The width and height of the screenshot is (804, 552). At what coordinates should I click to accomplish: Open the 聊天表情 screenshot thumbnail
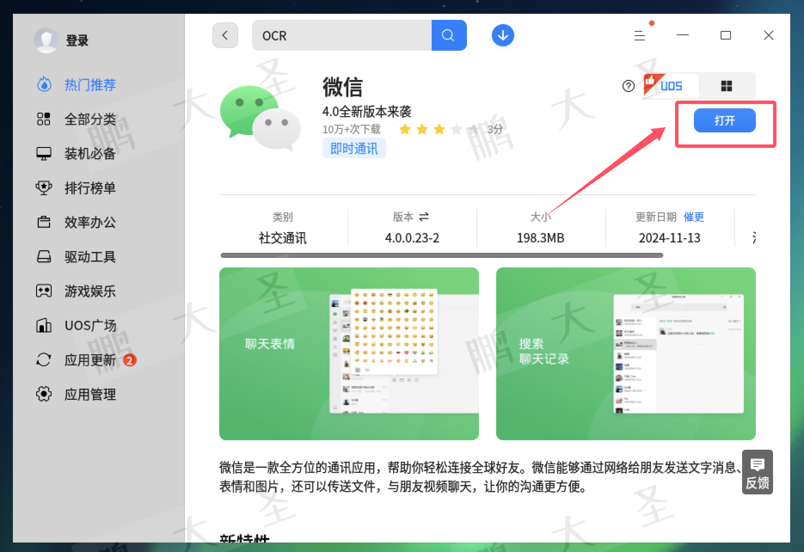tap(349, 353)
